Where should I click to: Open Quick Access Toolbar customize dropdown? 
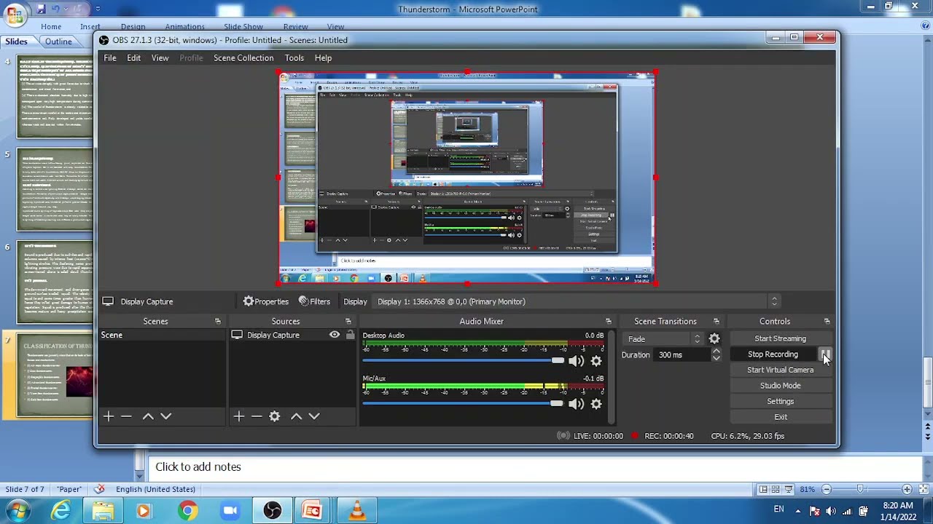(98, 9)
